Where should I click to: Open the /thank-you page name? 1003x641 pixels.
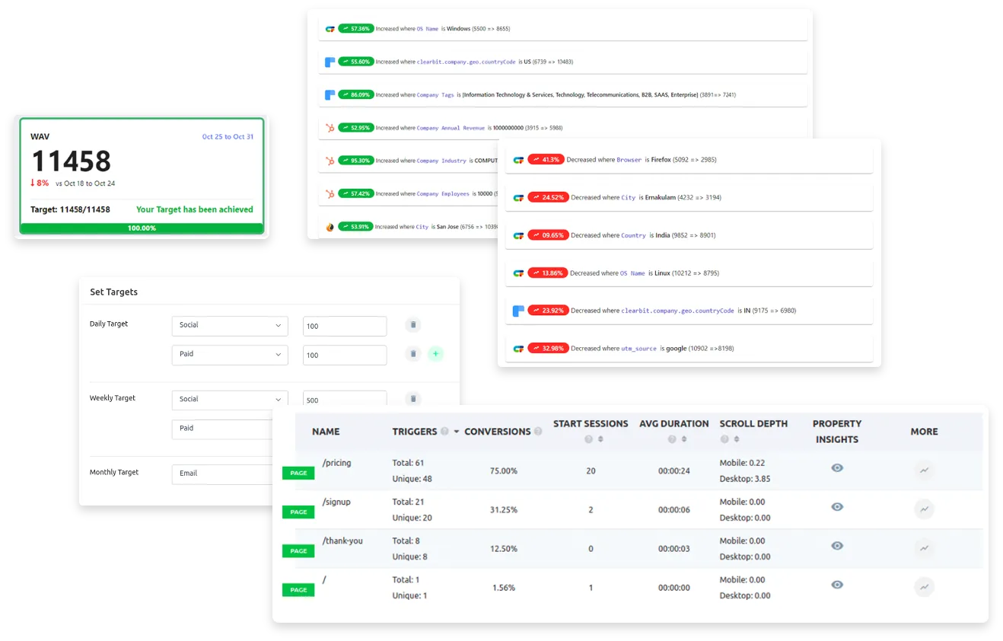342,541
